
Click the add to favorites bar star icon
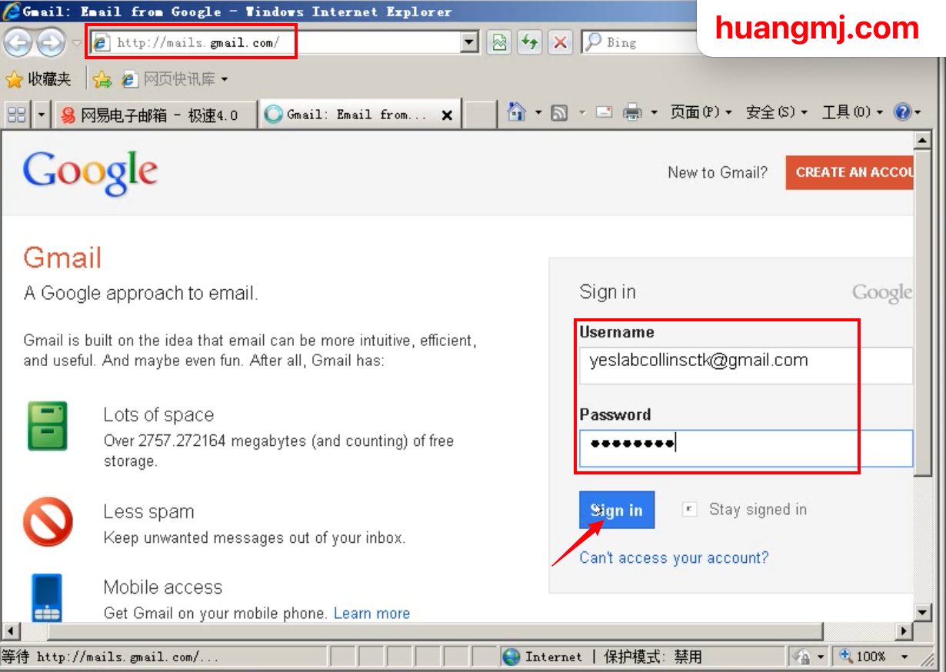pyautogui.click(x=102, y=79)
